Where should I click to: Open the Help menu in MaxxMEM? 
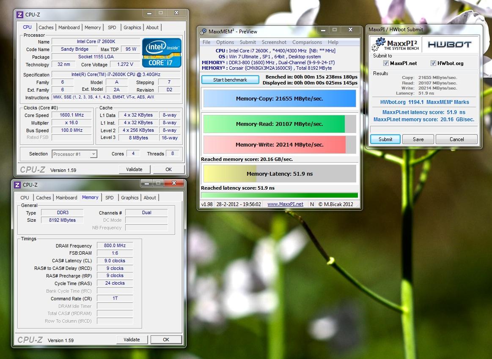[333, 42]
